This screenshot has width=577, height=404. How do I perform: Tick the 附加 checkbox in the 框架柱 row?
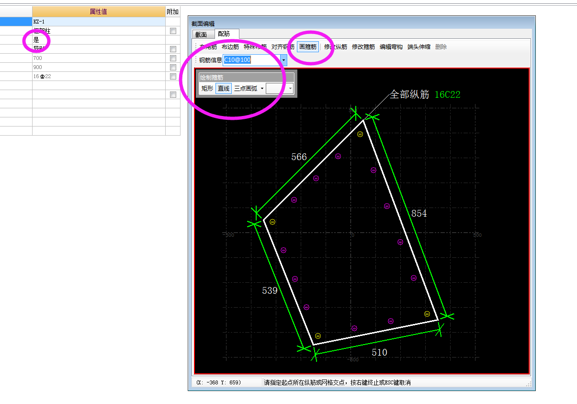[x=173, y=31]
